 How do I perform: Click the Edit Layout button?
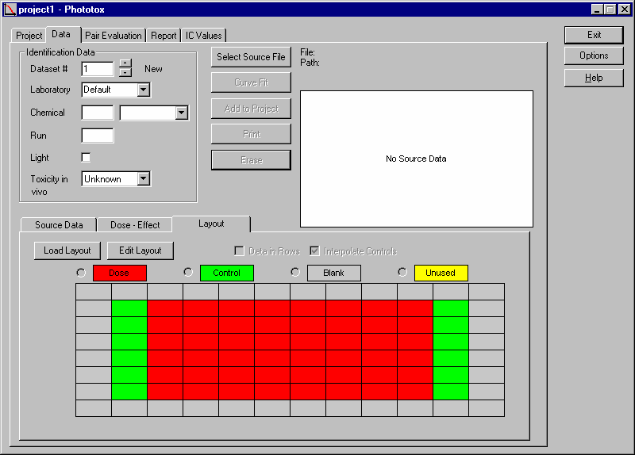[x=140, y=250]
